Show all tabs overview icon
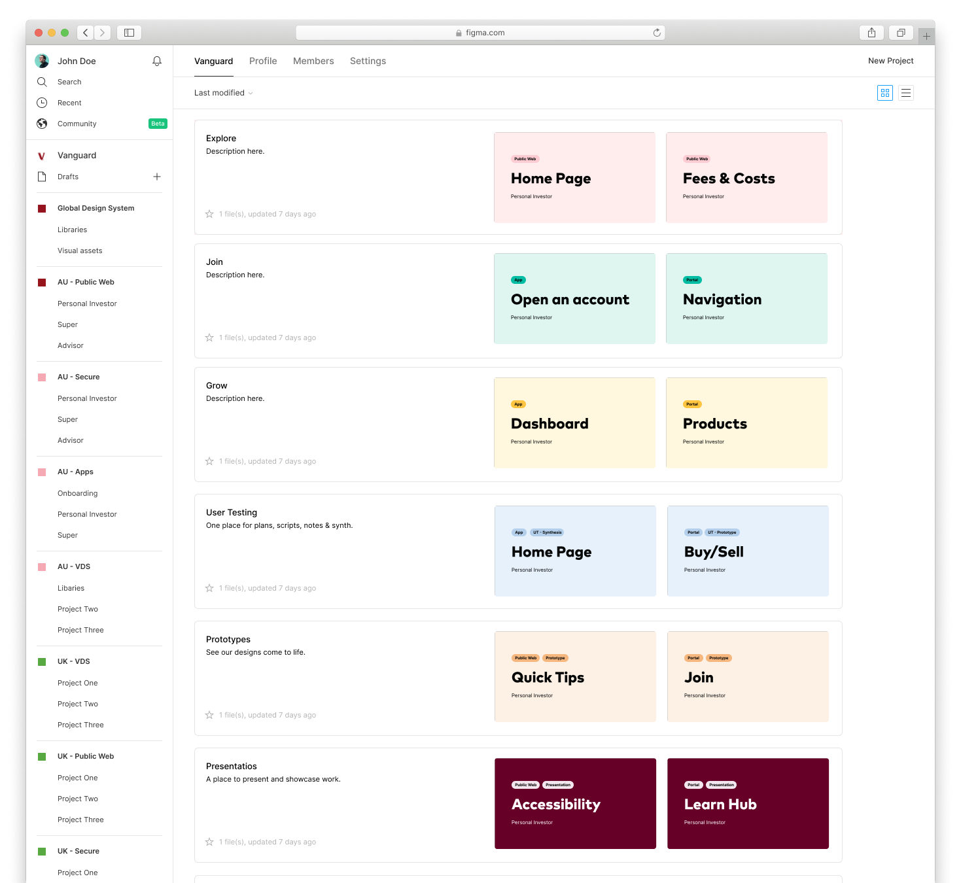The height and width of the screenshot is (883, 961). (901, 33)
